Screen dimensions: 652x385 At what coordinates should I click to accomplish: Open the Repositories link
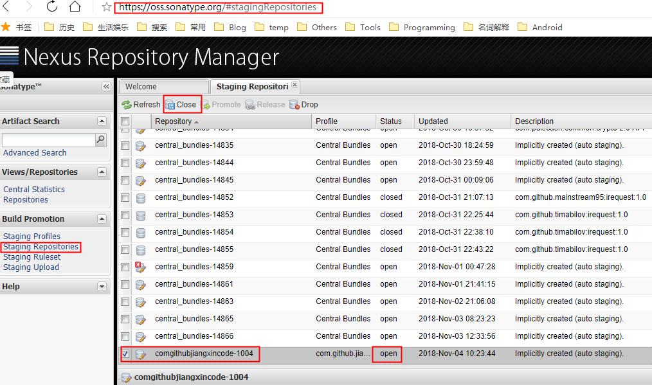coord(26,199)
